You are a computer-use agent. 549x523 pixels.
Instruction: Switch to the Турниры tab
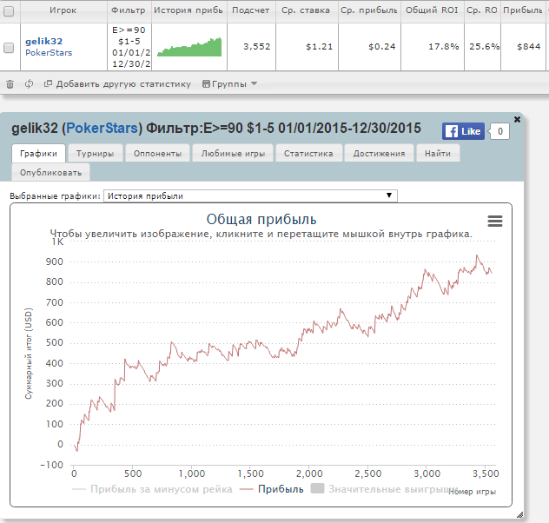tap(95, 153)
